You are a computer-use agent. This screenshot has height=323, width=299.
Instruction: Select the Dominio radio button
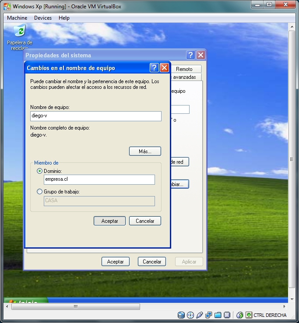39,171
